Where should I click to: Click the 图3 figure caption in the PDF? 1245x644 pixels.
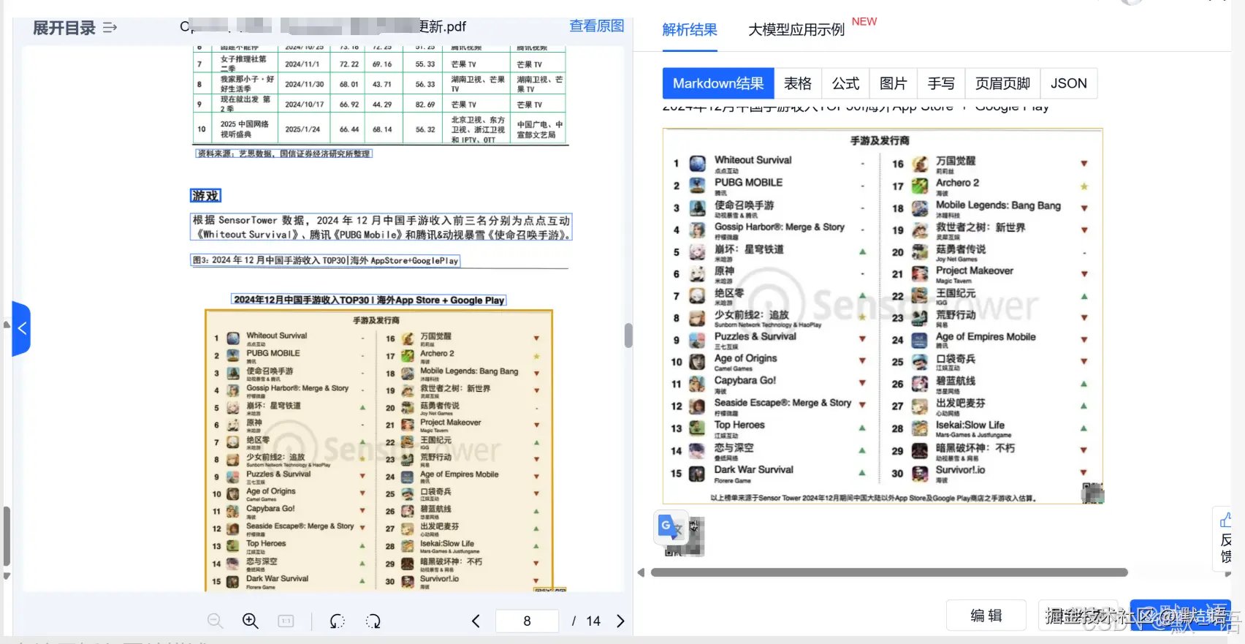[325, 260]
